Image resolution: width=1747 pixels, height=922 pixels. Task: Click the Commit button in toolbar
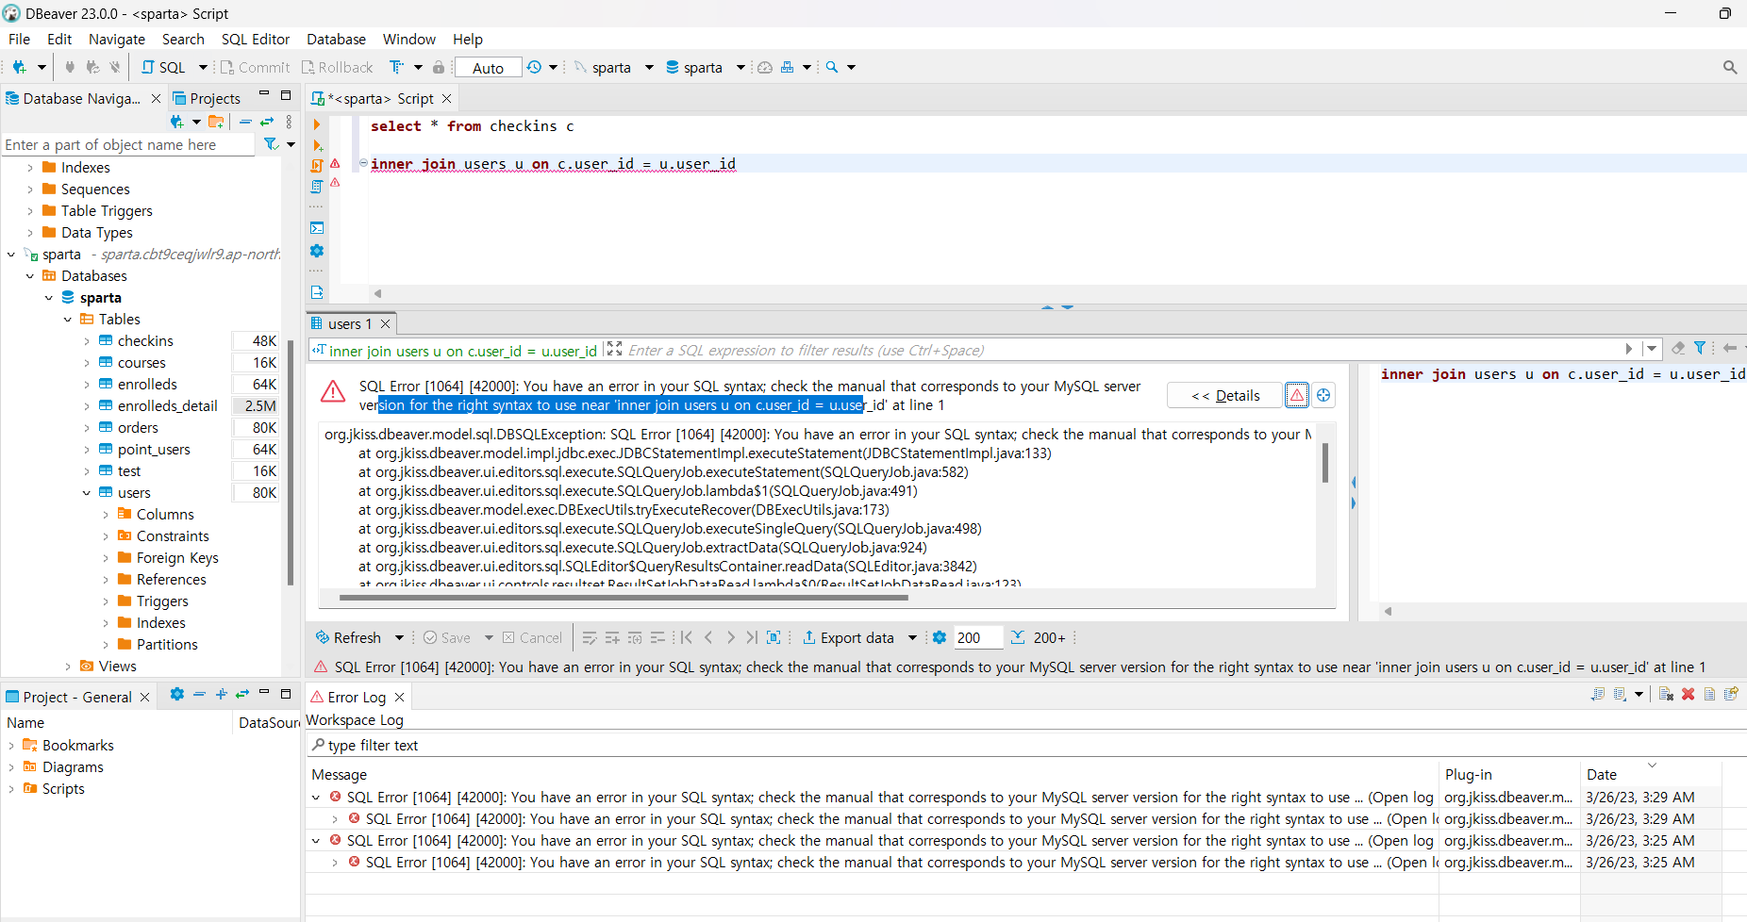coord(255,67)
